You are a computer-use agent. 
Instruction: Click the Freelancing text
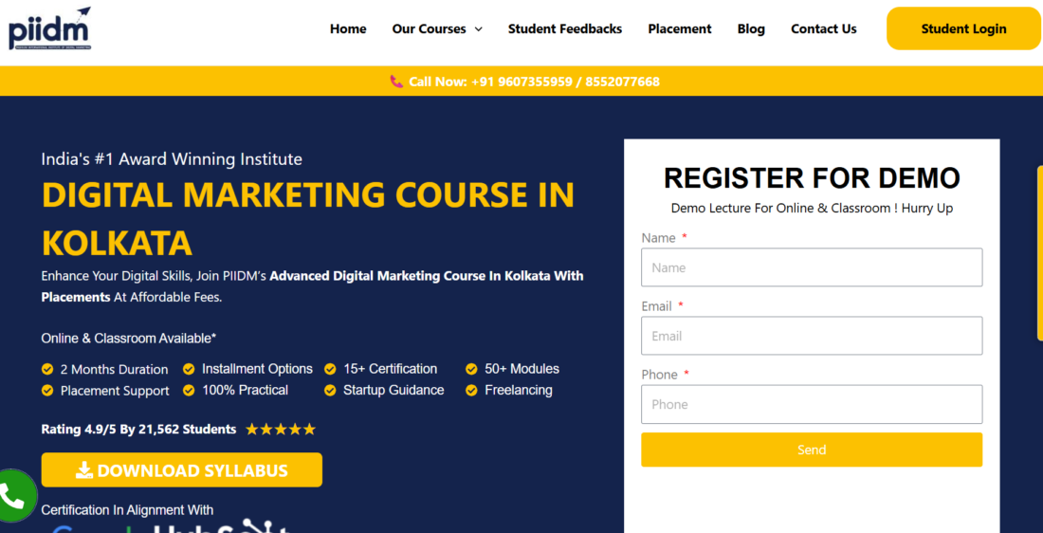[519, 390]
